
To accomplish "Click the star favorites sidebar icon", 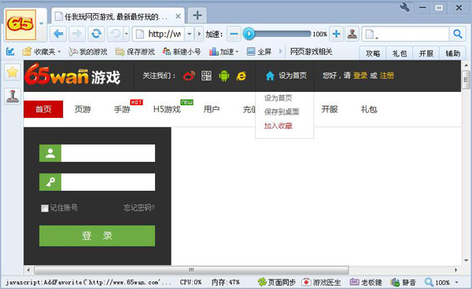I will pos(13,72).
